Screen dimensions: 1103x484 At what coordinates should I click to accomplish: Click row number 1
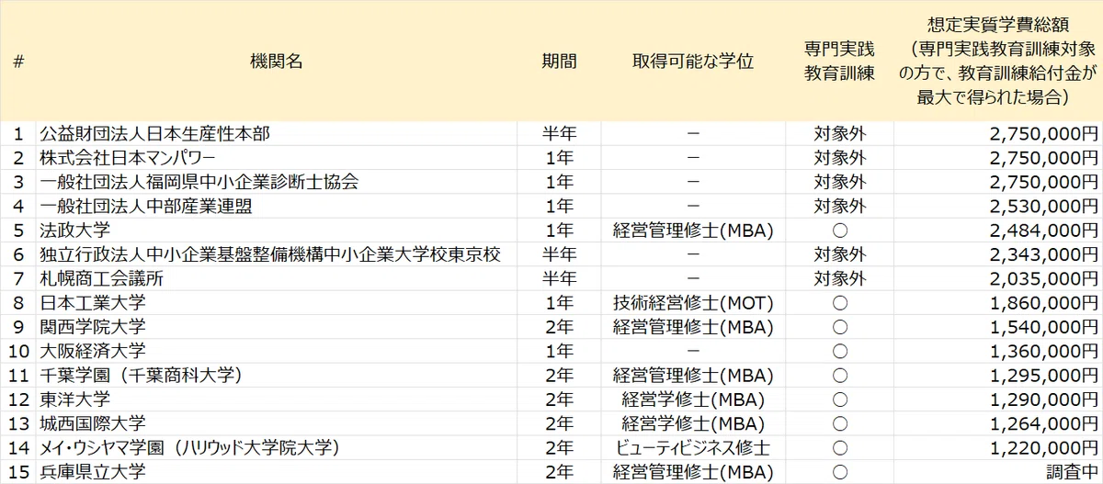tap(18, 134)
